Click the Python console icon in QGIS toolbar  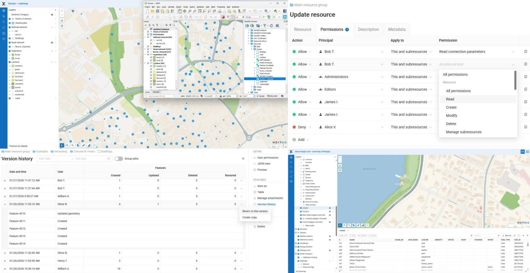coord(276,11)
